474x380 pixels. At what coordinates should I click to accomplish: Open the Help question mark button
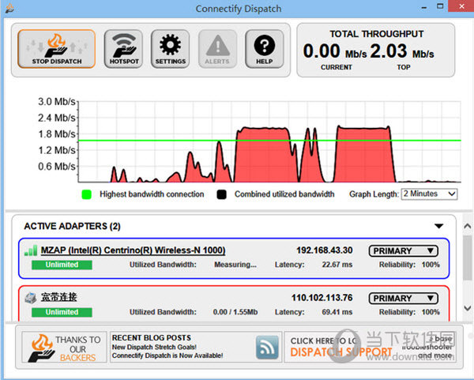point(265,49)
